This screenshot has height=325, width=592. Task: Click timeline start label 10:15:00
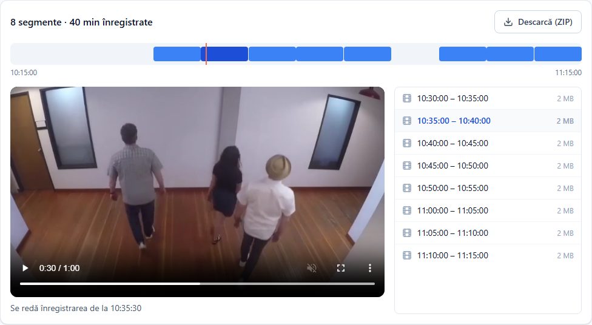click(24, 73)
